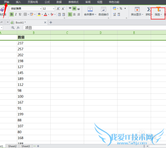Click the Sigma sum icon
166x148 pixels.
[149, 9]
